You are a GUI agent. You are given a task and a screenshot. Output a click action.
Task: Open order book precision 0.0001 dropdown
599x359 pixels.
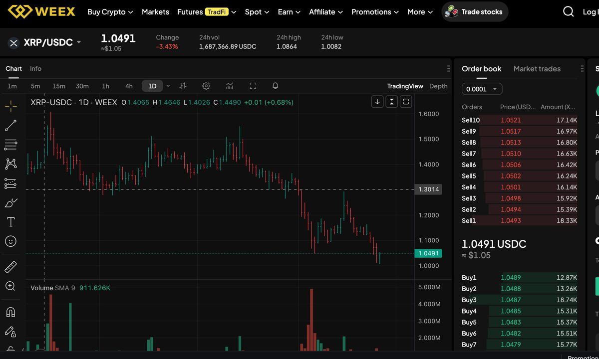coord(482,89)
